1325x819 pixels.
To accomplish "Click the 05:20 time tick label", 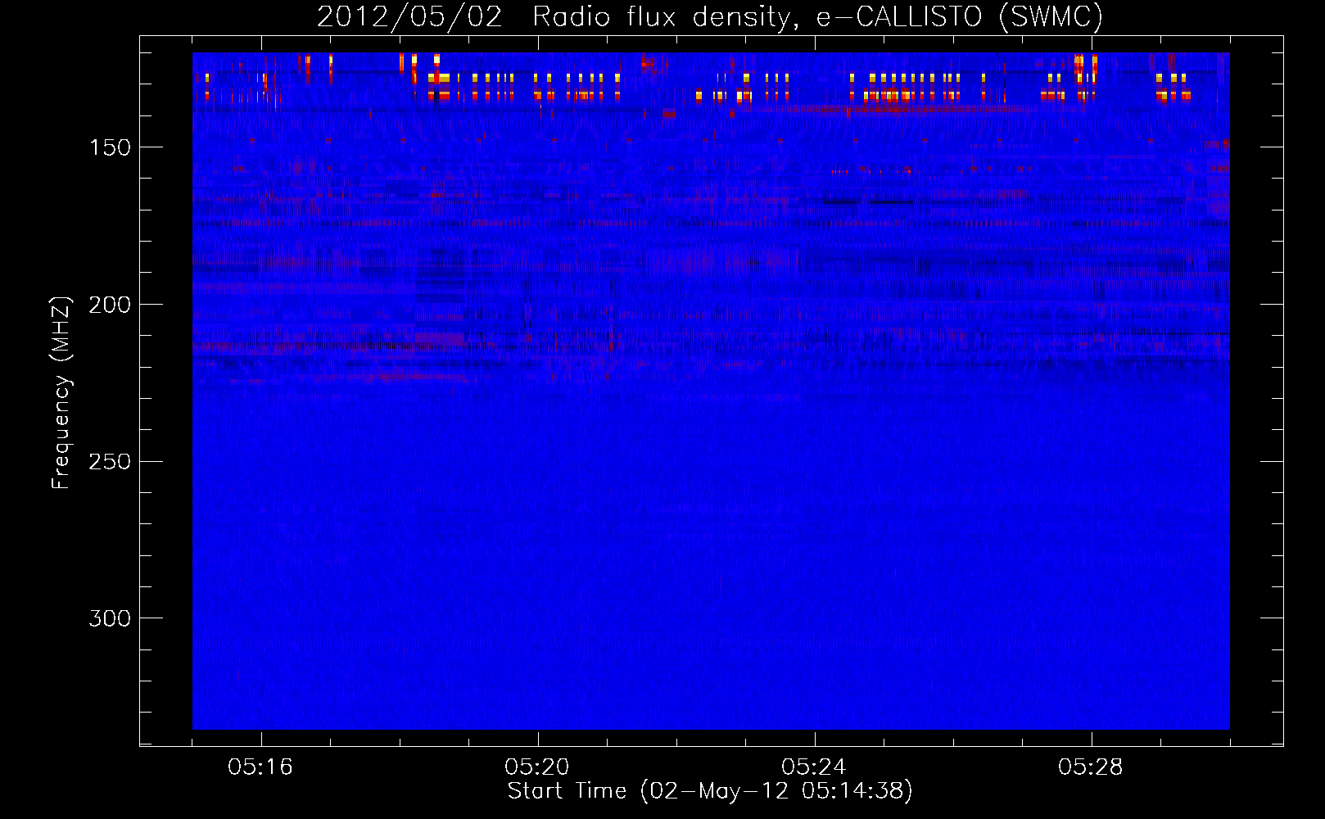I will point(537,767).
